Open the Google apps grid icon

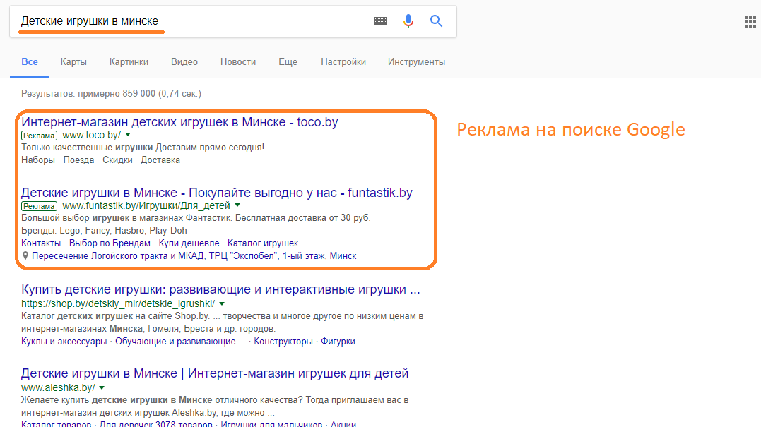750,22
